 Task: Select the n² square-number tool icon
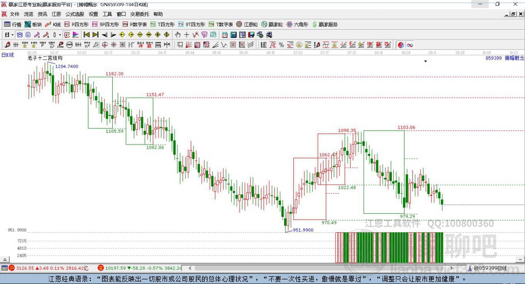click(x=87, y=45)
